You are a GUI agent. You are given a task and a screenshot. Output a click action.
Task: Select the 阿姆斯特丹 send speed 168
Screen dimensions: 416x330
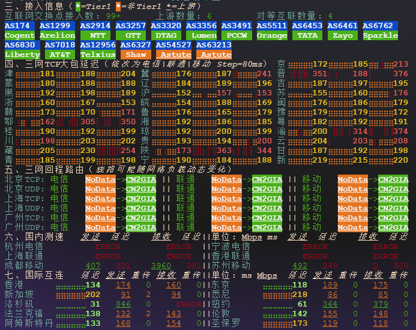[x=123, y=323]
